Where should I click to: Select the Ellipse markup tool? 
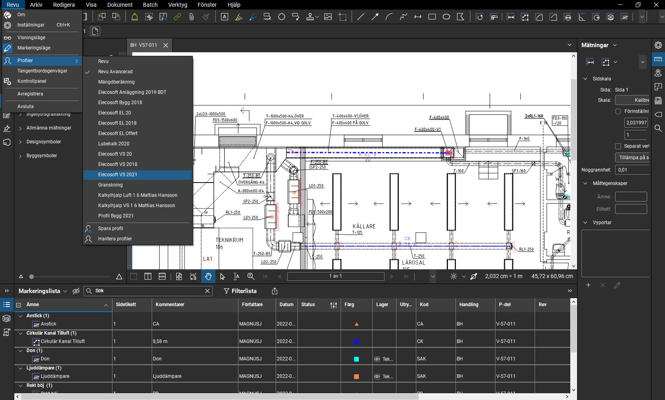[x=446, y=17]
